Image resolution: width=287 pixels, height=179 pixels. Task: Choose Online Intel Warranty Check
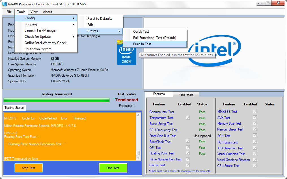tap(46, 43)
